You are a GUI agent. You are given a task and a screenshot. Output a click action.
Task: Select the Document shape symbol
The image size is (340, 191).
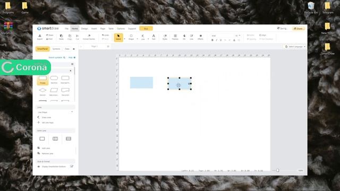click(x=65, y=92)
